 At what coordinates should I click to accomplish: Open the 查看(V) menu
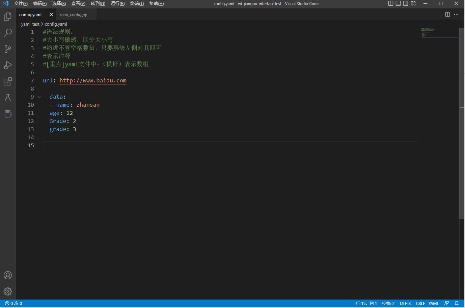pyautogui.click(x=78, y=4)
